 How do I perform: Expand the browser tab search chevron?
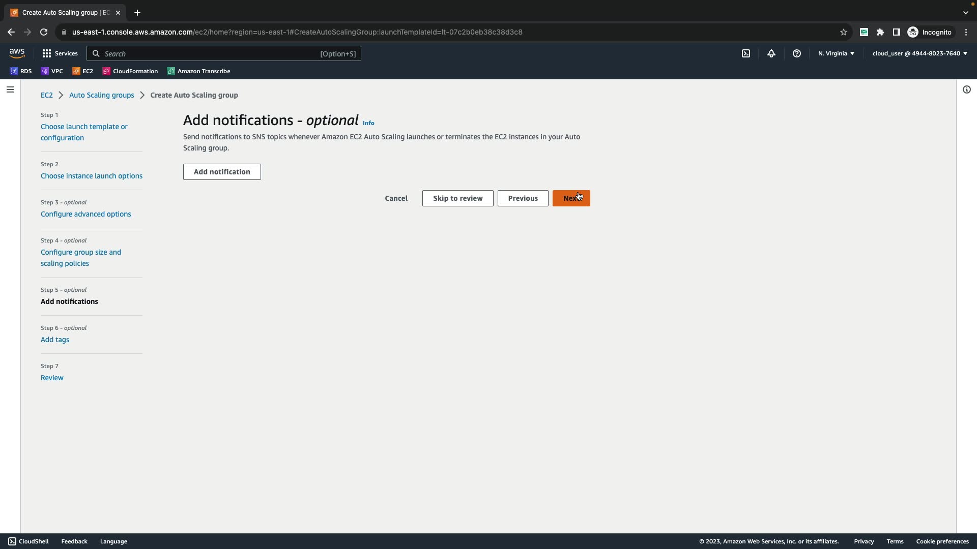pos(965,13)
